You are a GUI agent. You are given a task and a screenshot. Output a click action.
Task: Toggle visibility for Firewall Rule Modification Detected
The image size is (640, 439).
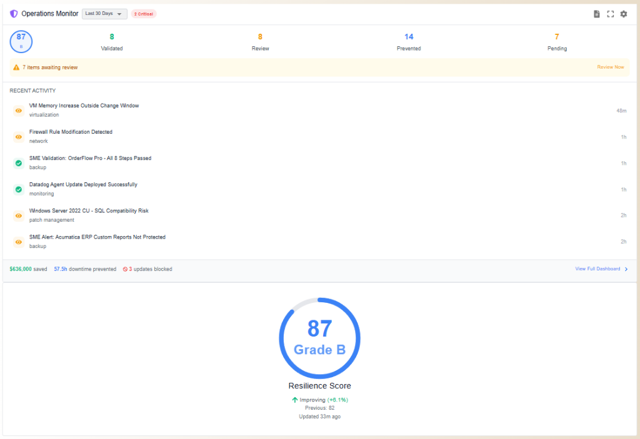tap(17, 137)
